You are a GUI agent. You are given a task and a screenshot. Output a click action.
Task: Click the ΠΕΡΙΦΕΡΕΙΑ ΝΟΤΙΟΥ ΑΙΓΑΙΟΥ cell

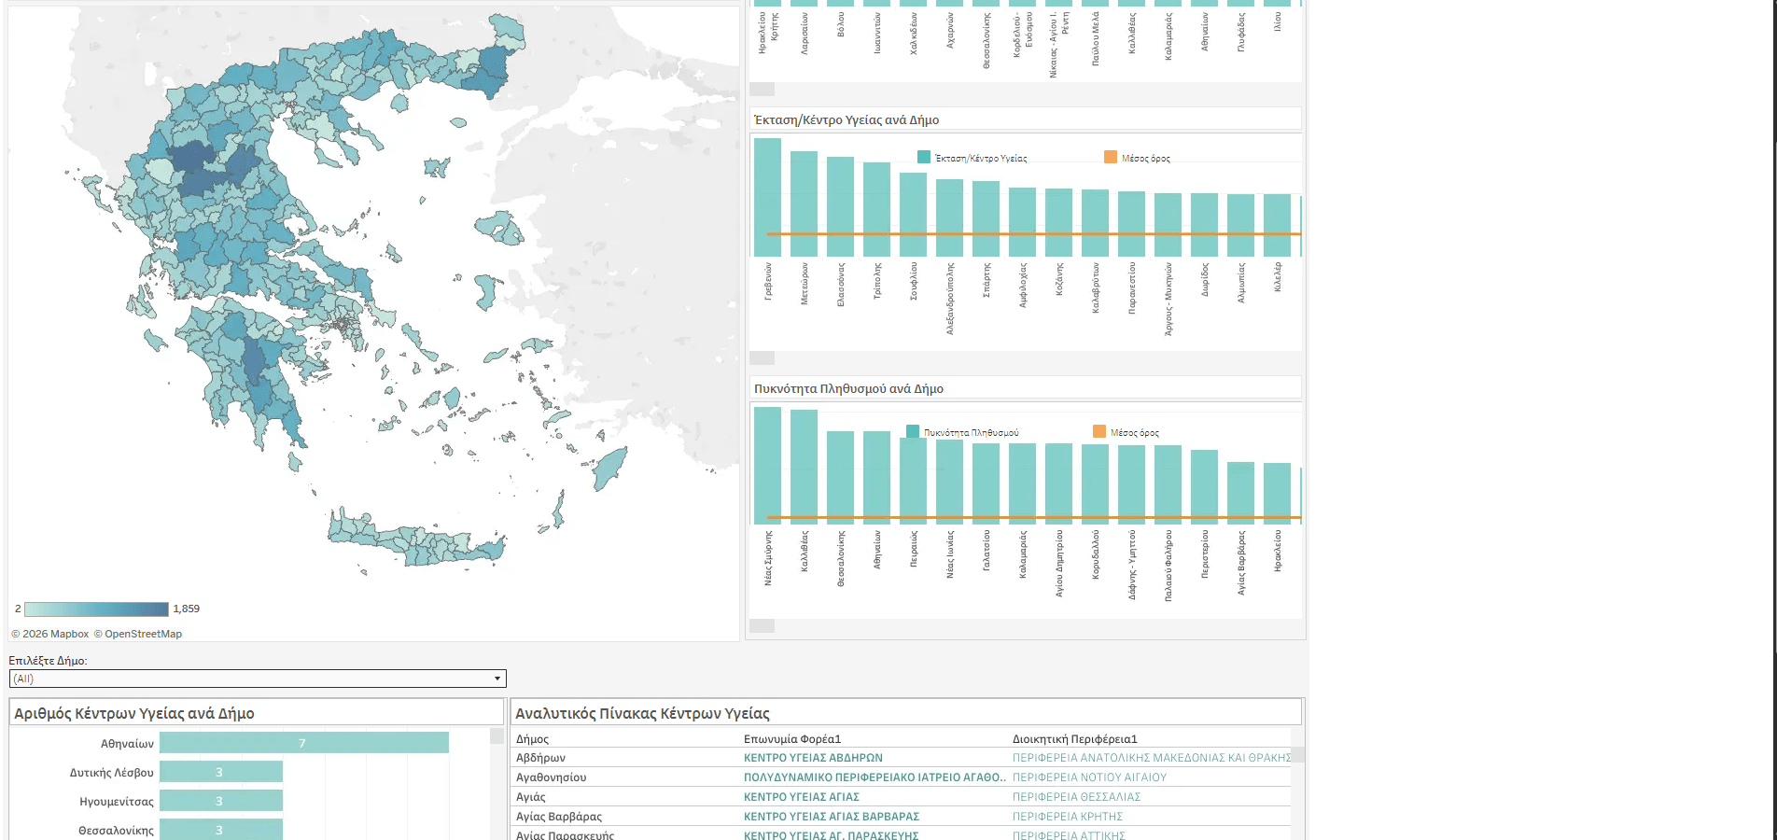click(1089, 777)
